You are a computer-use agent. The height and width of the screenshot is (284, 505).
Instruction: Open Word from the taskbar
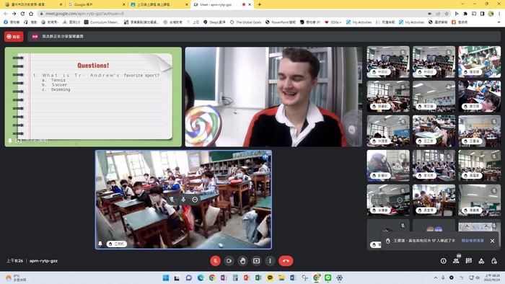point(293,278)
